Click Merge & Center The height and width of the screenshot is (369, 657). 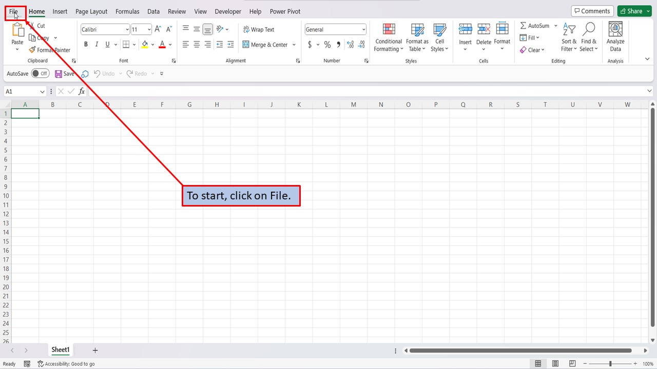[x=266, y=45]
